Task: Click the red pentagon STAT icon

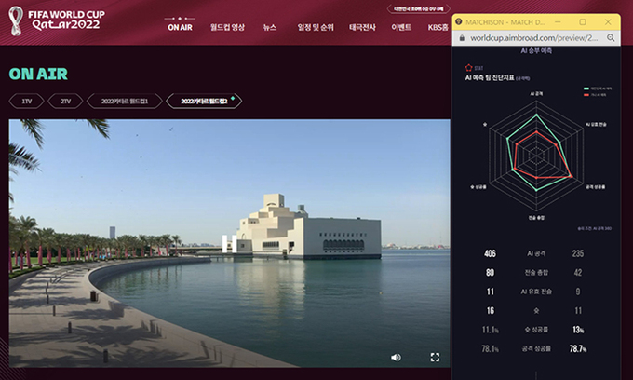Action: [468, 67]
